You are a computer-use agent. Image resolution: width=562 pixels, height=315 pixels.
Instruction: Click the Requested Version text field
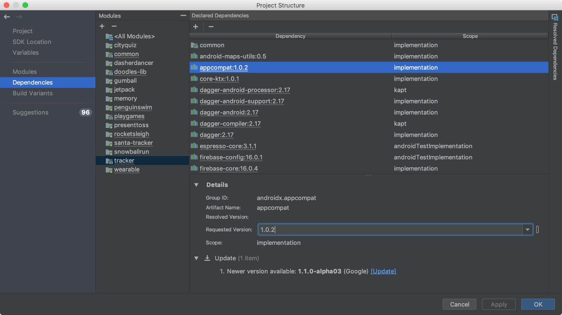pyautogui.click(x=390, y=230)
